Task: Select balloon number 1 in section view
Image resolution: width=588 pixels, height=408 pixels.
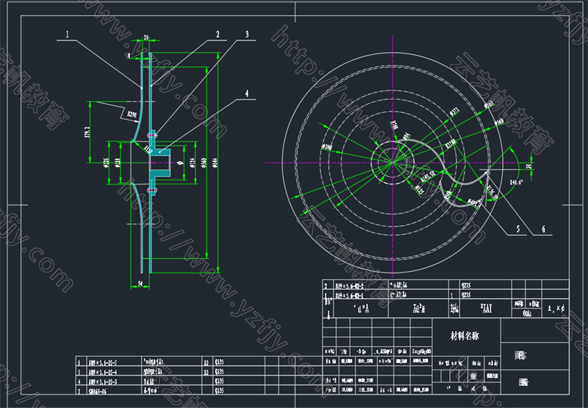Action: click(67, 35)
